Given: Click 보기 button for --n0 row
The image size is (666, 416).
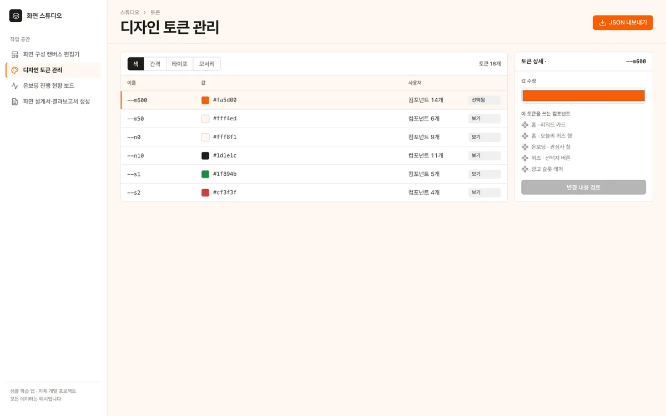Looking at the screenshot, I should pyautogui.click(x=485, y=137).
